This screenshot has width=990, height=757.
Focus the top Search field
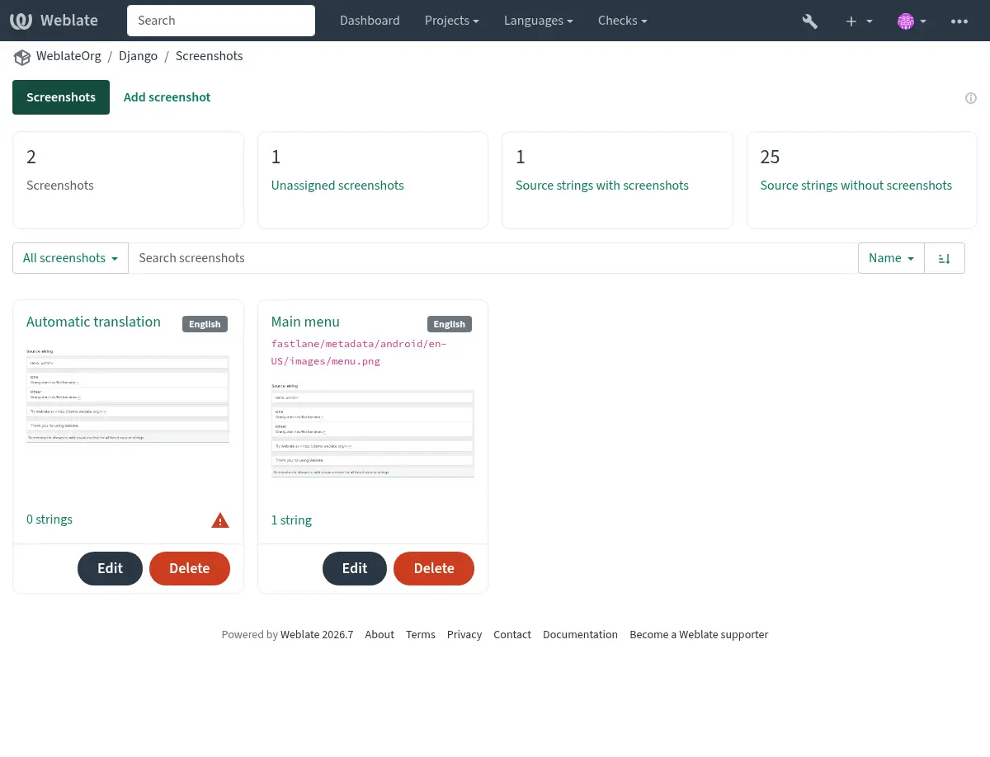221,21
